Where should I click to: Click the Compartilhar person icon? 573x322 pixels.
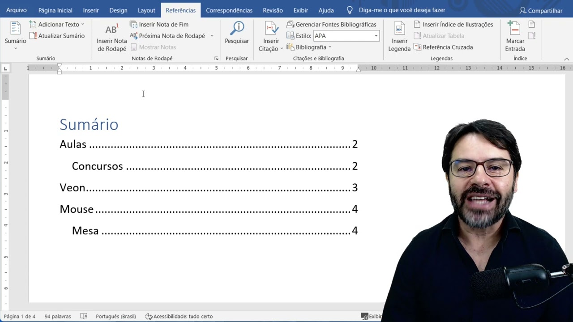pos(523,10)
